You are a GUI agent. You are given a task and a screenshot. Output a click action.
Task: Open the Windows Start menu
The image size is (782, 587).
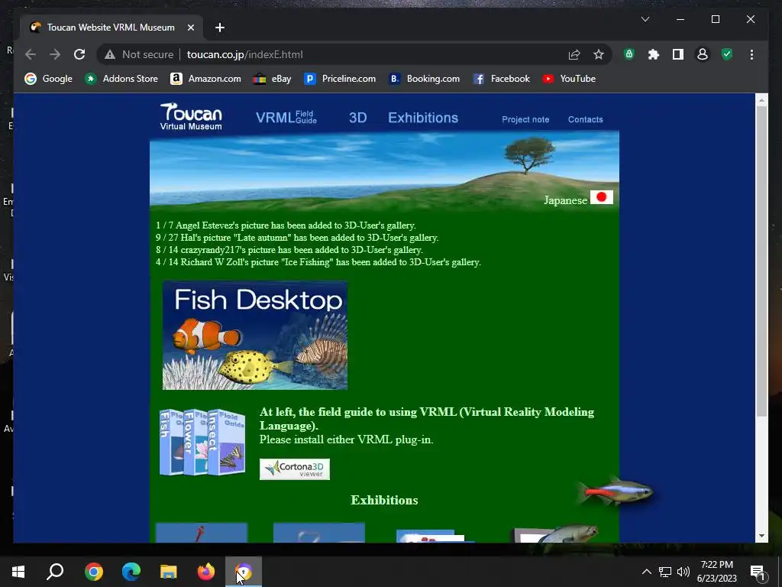tap(18, 572)
